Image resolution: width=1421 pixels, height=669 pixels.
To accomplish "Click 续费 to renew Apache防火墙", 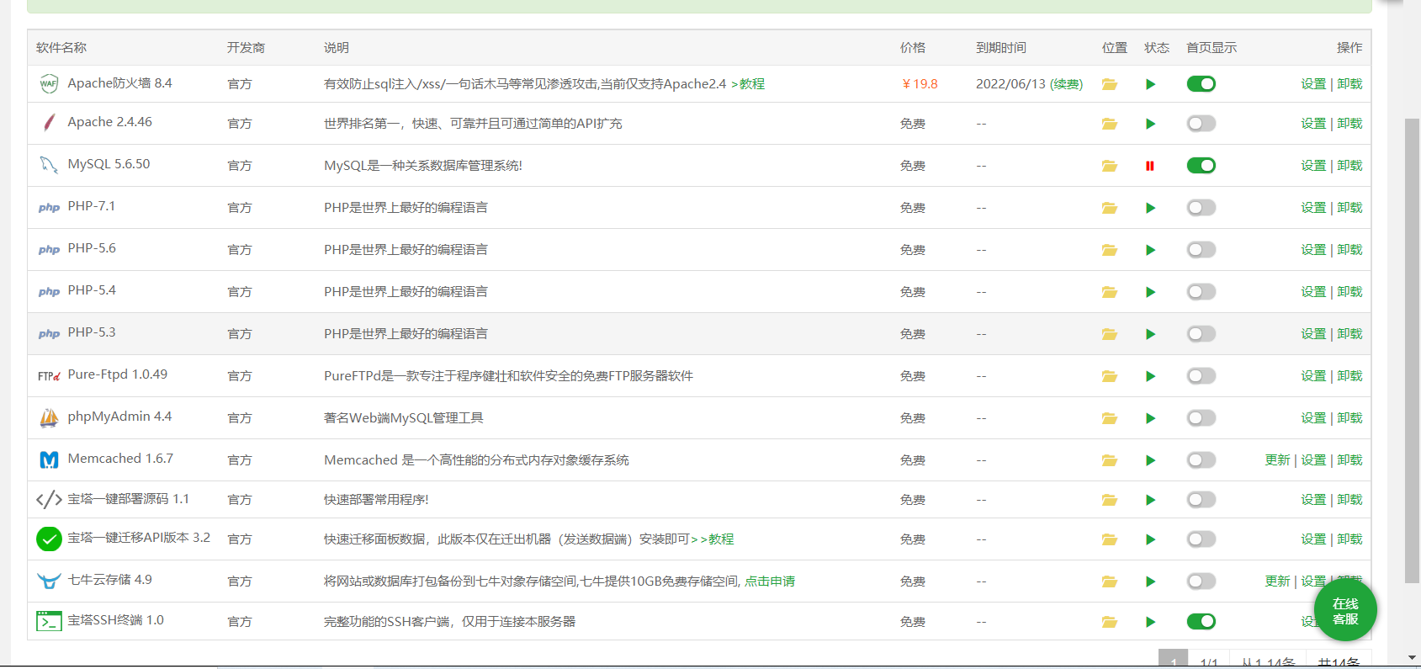I will click(x=1066, y=84).
